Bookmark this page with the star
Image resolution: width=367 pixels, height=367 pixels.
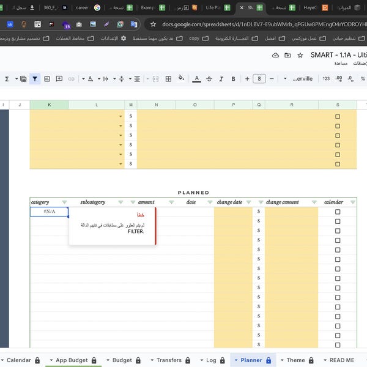153,24
